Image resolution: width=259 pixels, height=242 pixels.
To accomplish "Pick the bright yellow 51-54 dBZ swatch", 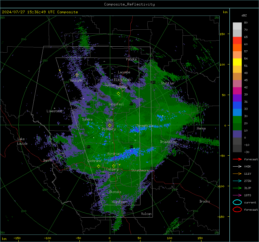I will tap(237, 62).
